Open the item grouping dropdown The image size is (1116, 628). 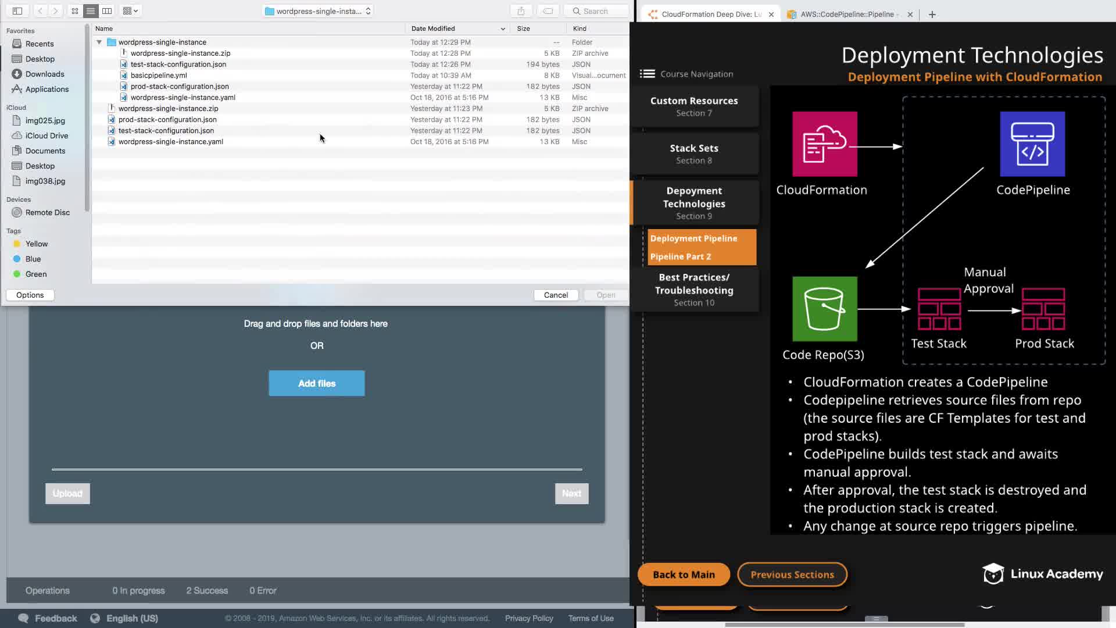click(130, 11)
